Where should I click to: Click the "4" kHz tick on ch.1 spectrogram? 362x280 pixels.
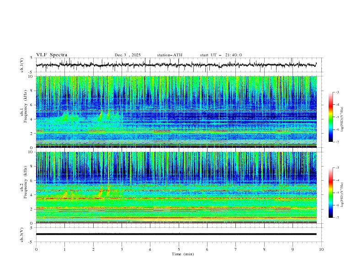pyautogui.click(x=32, y=119)
